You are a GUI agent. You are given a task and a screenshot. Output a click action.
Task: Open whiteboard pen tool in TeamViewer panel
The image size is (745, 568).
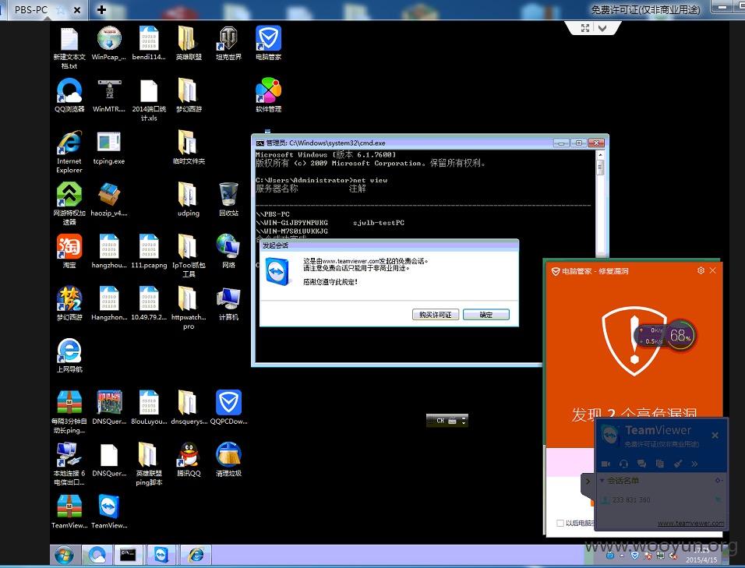pyautogui.click(x=677, y=464)
